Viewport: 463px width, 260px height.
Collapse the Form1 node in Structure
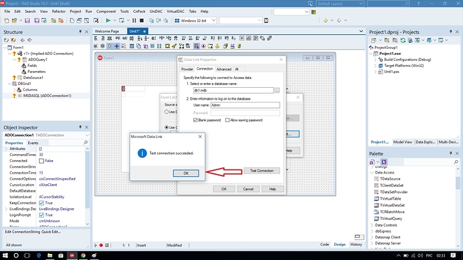click(5, 48)
